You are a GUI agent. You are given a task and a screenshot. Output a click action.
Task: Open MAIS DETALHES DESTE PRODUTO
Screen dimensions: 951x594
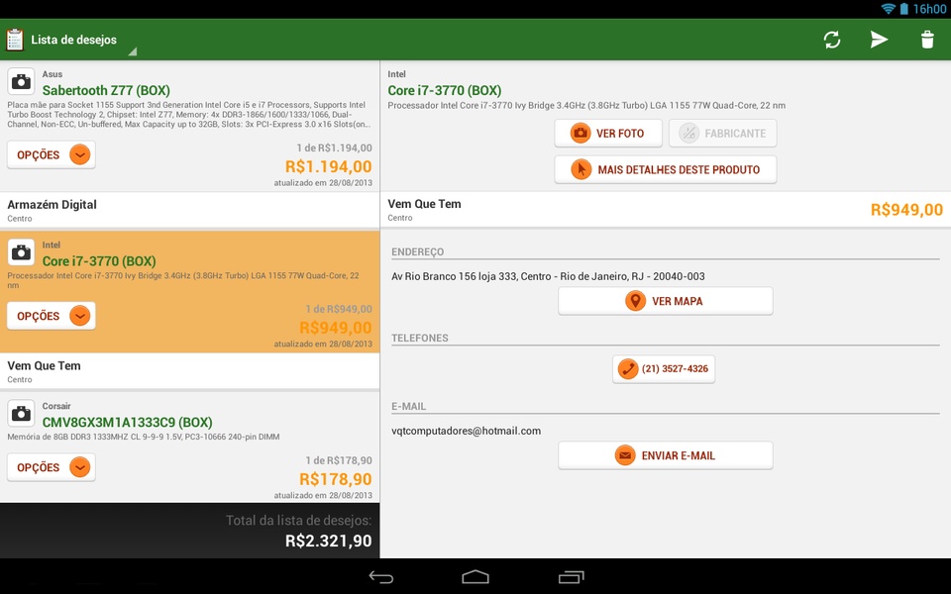coord(666,169)
